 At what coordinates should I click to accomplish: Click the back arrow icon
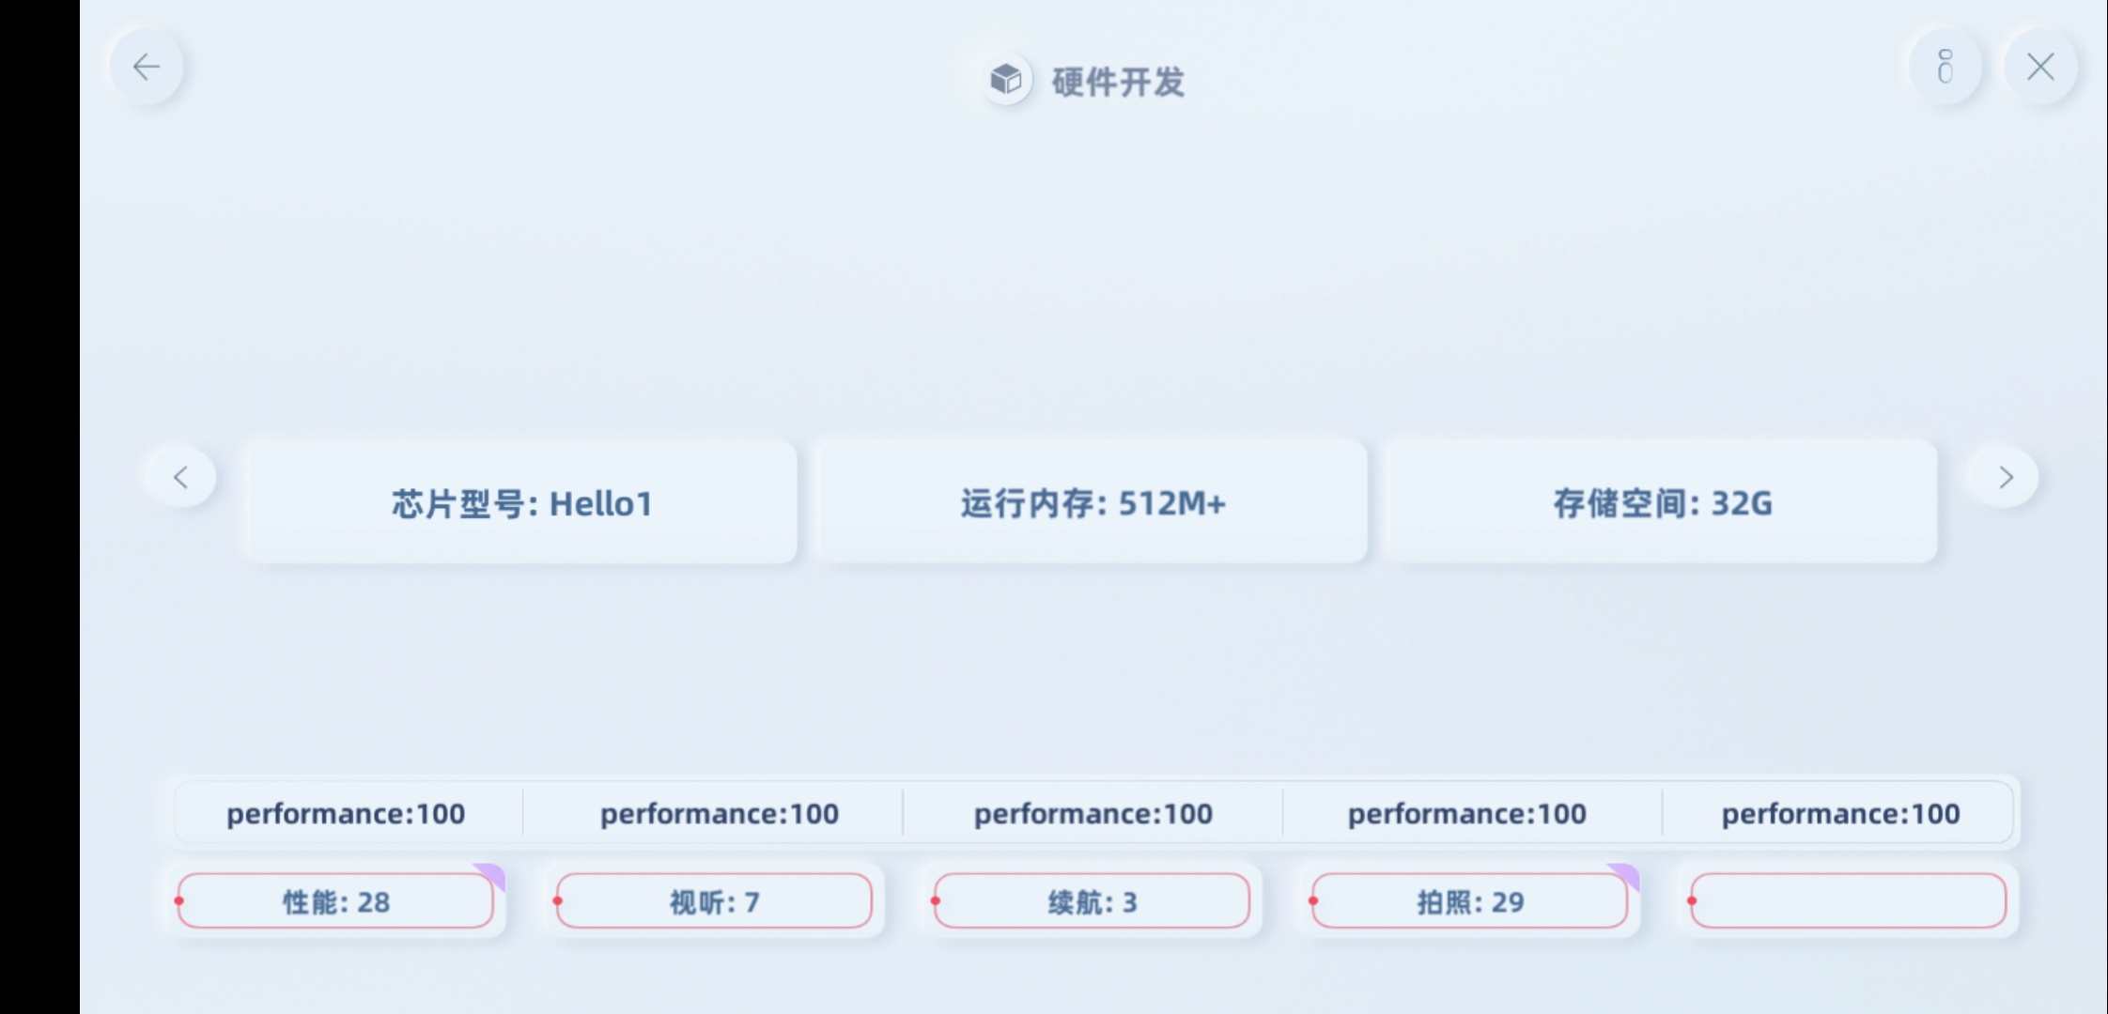(x=147, y=67)
